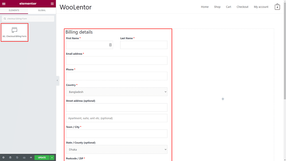Image resolution: width=286 pixels, height=161 pixels.
Task: Switch to the ELEMENTS tab
Action: [x=14, y=10]
